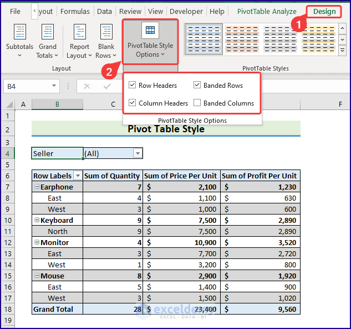This screenshot has height=329, width=351.
Task: Select the 10,900 Monitor price cell
Action: 181,242
